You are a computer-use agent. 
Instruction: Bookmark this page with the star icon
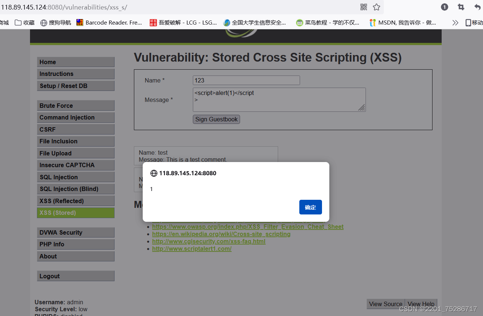point(377,7)
